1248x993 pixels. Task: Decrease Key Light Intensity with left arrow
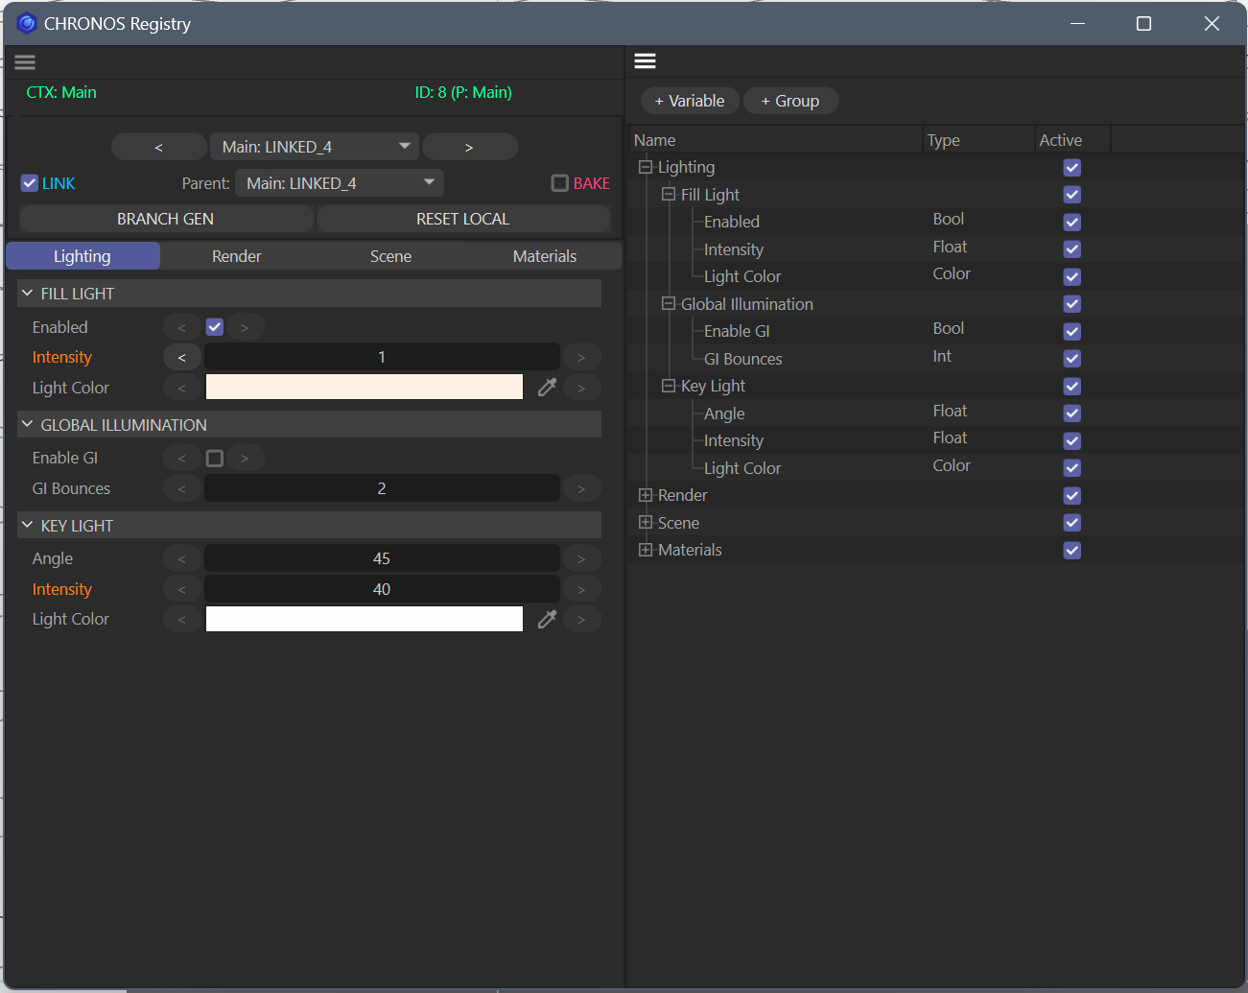tap(182, 589)
